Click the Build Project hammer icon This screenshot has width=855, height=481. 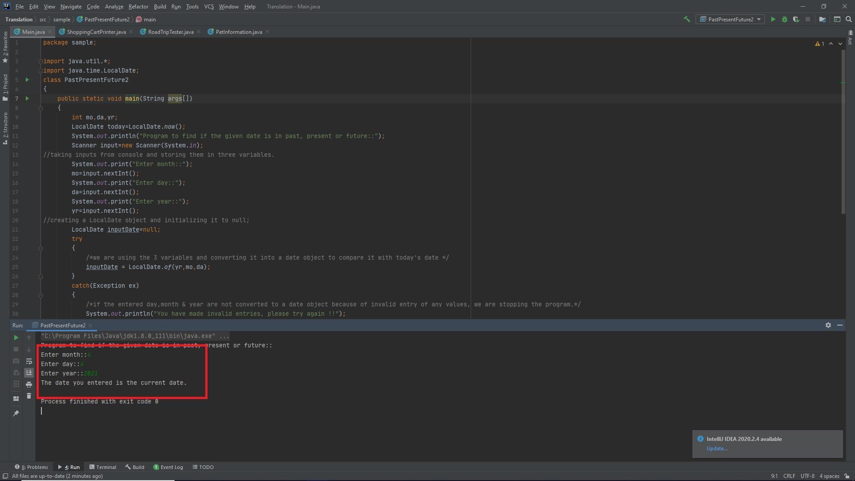click(x=687, y=19)
